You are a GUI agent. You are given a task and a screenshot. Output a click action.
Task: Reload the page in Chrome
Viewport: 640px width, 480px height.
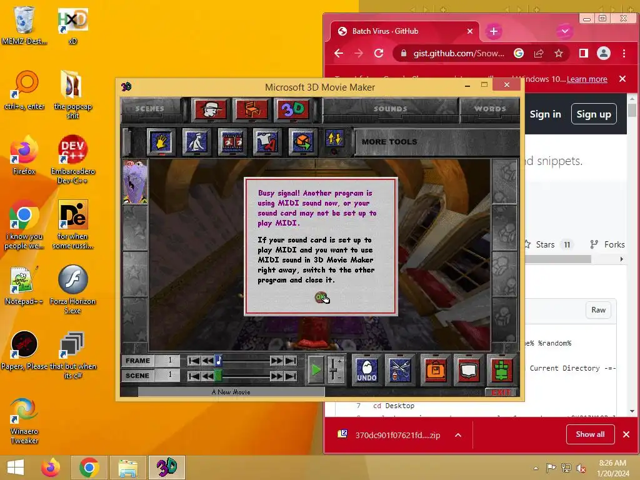pyautogui.click(x=379, y=53)
